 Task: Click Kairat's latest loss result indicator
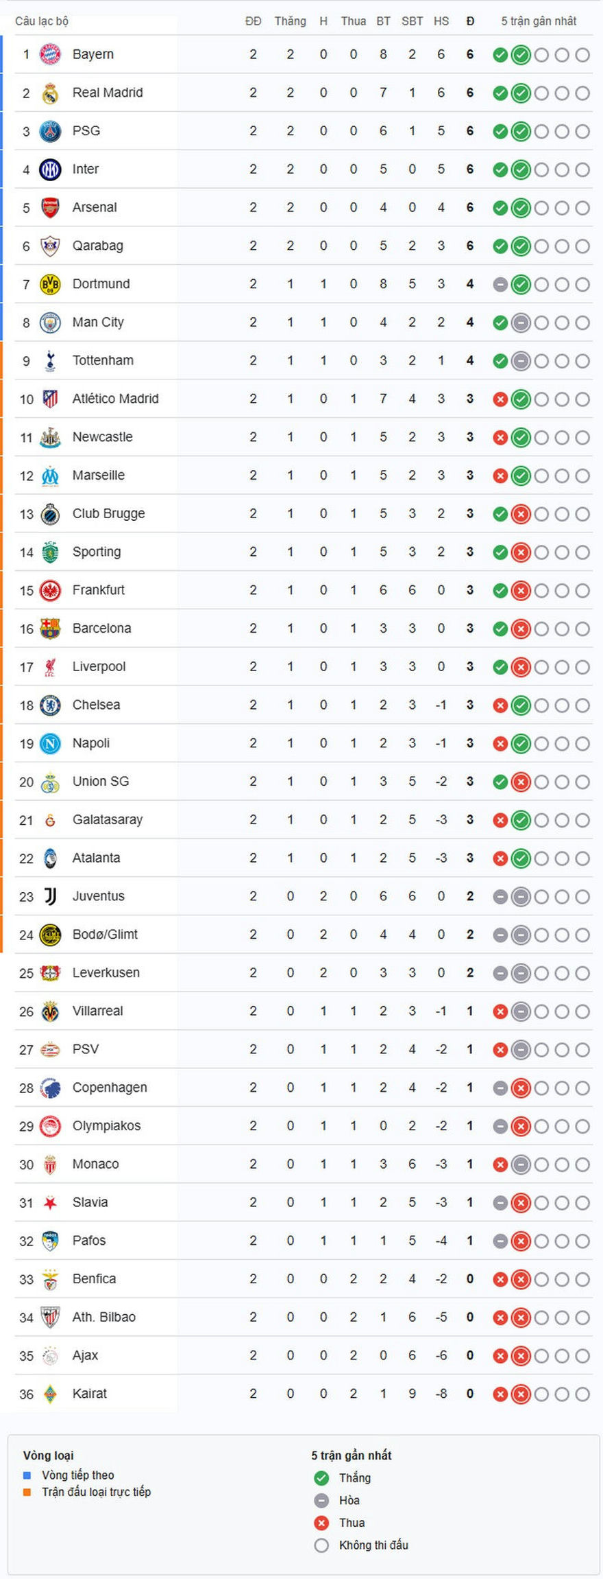[x=521, y=1394]
